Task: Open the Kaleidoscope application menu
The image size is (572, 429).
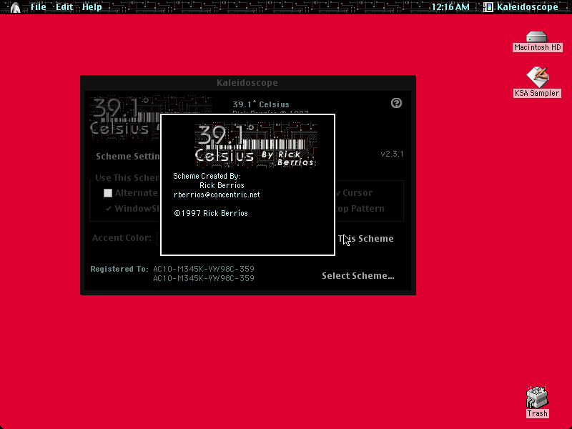Action: (521, 7)
